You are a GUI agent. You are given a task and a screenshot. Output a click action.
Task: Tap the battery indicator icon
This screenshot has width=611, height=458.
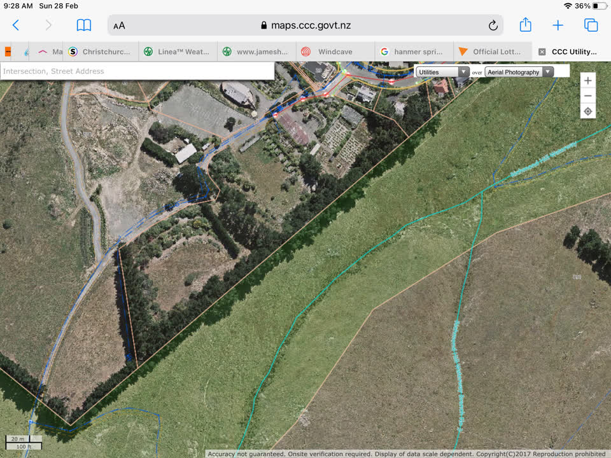[600, 6]
